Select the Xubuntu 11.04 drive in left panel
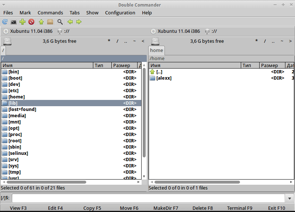The image size is (295, 212). 28,31
